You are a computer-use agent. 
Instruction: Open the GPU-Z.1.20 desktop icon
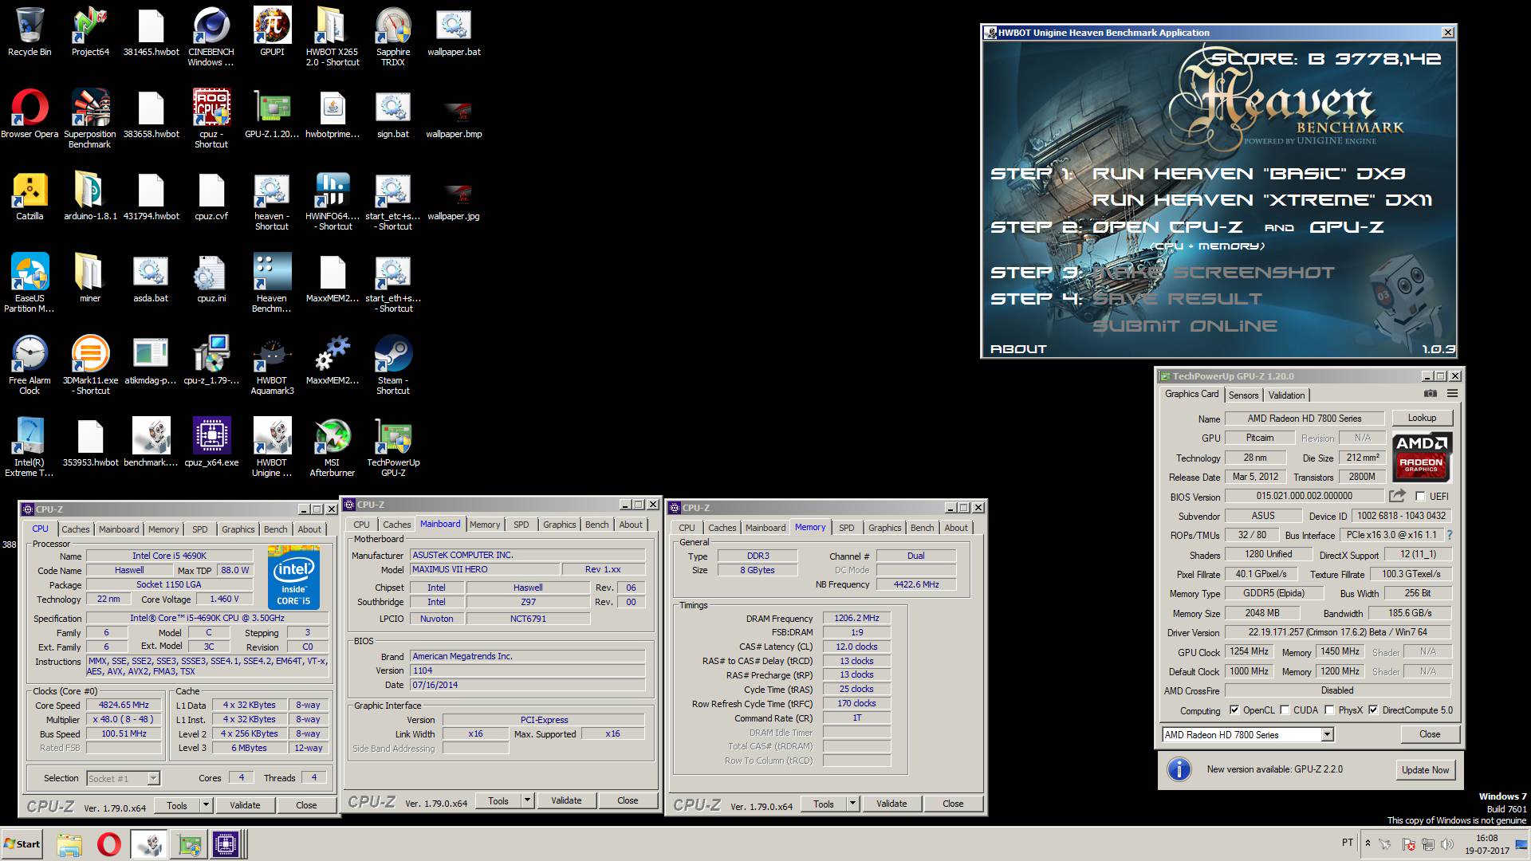[272, 114]
